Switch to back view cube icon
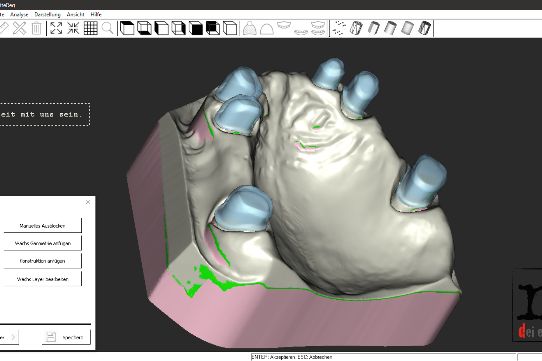Viewport: 542px width, 361px height. 213,28
